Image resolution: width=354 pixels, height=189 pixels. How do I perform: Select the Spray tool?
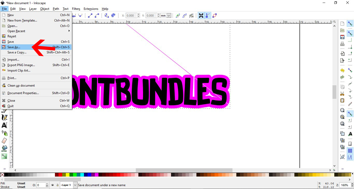tap(4, 133)
